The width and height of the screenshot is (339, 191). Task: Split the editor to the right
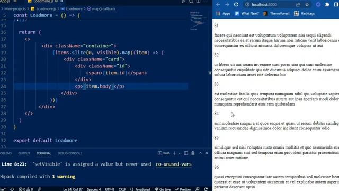(198, 1)
